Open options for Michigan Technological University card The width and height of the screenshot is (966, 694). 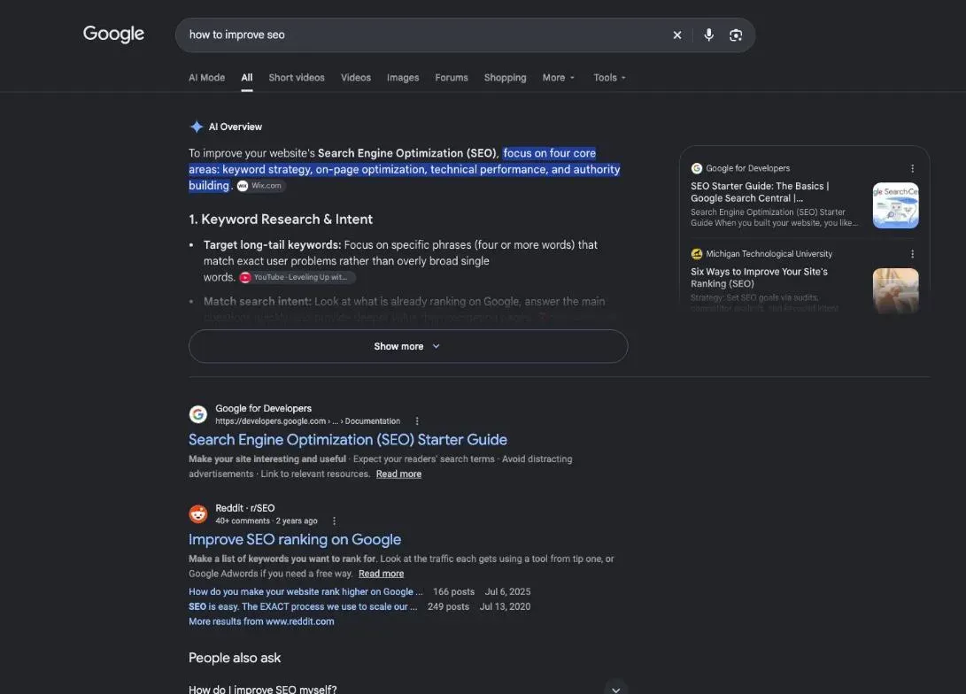coord(912,254)
